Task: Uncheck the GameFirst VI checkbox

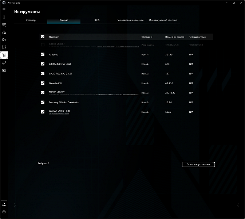Action: pos(43,83)
